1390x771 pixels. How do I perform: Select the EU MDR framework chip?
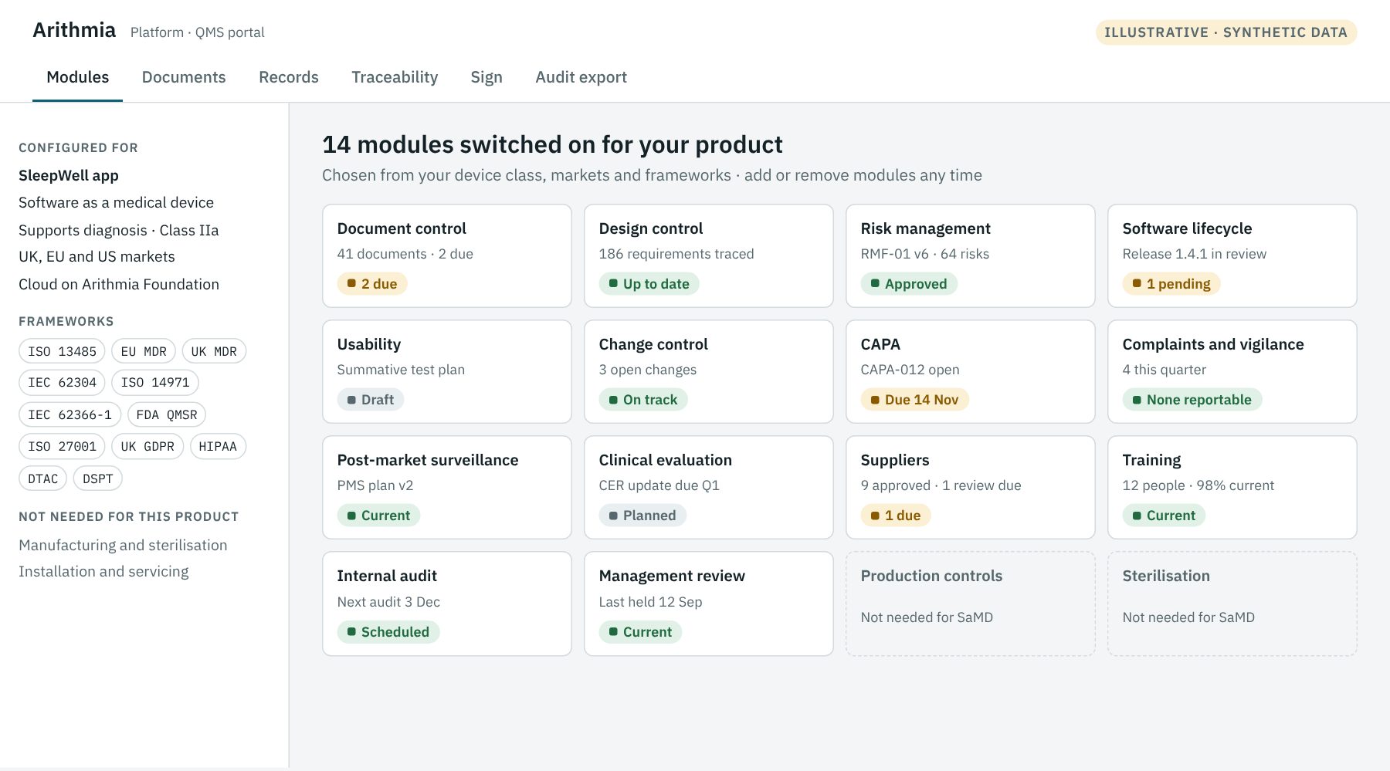tap(144, 351)
